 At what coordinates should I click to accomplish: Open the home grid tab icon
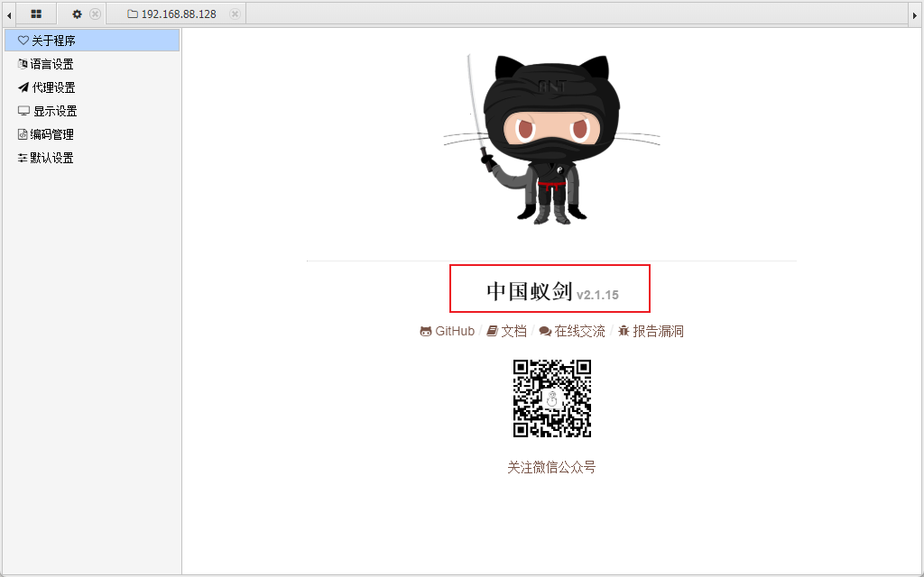click(x=36, y=14)
